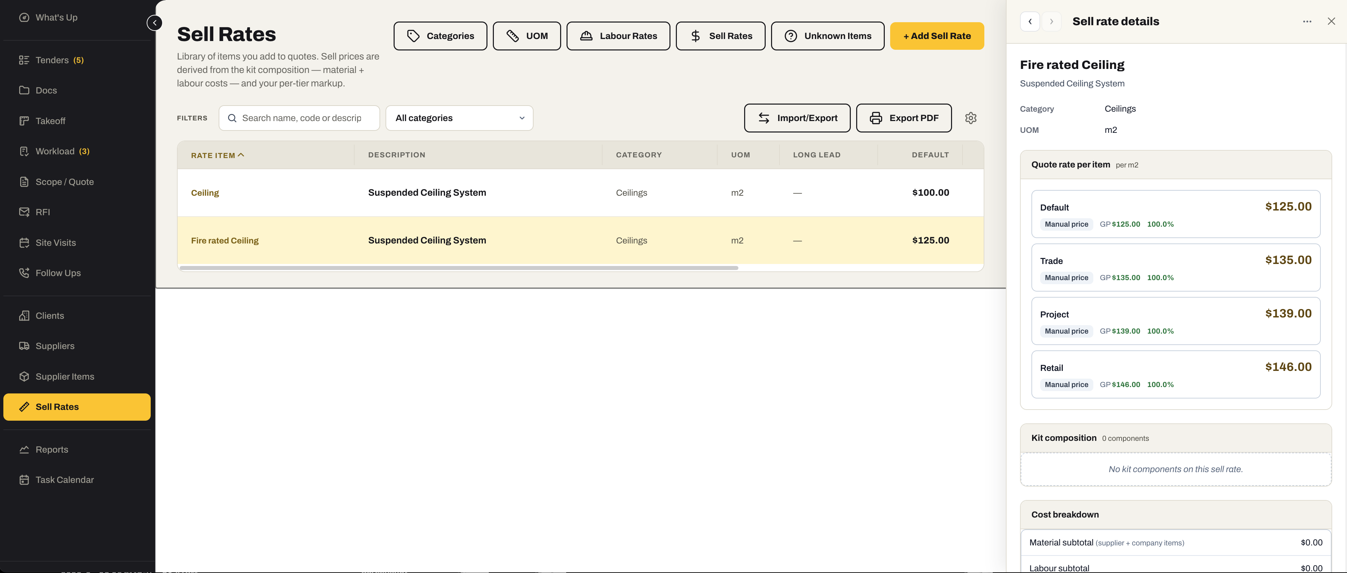Collapse the sidebar with the arrow button
The image size is (1347, 573).
(x=154, y=23)
